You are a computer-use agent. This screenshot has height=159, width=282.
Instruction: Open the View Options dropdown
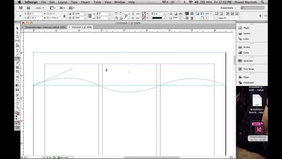(52, 8)
